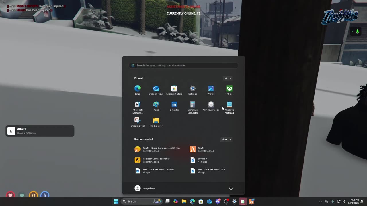This screenshot has height=206, width=367.
Task: Click the Windows Start button on taskbar
Action: [x=116, y=201]
